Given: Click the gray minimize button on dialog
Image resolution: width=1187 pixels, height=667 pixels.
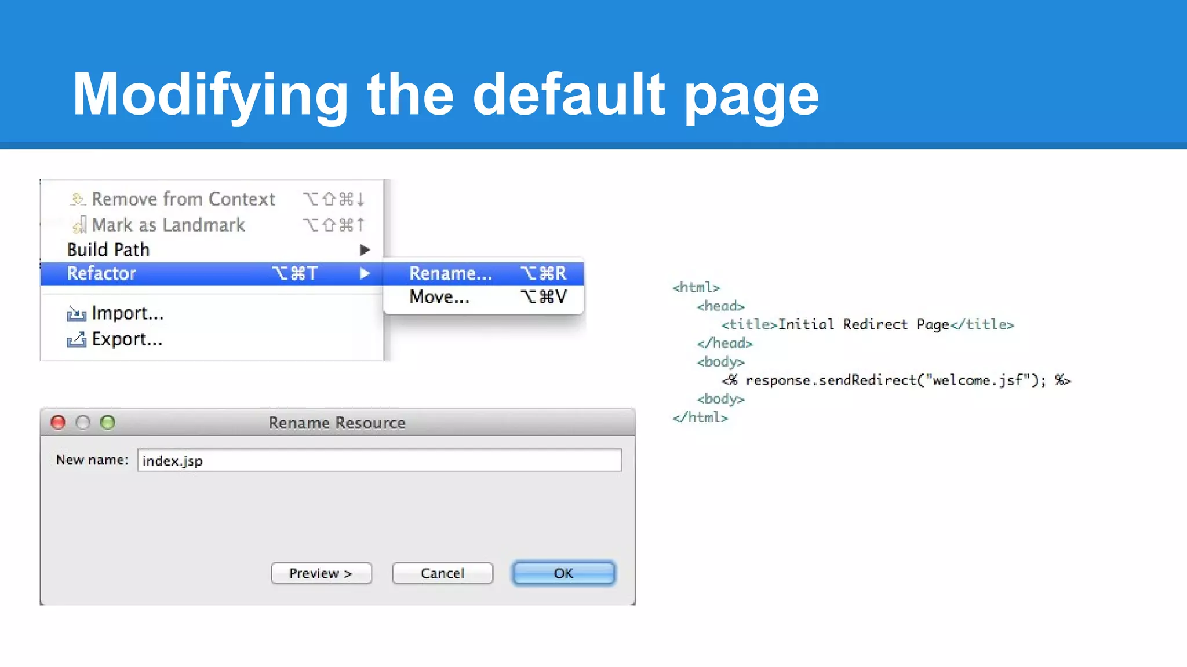Looking at the screenshot, I should click(83, 423).
